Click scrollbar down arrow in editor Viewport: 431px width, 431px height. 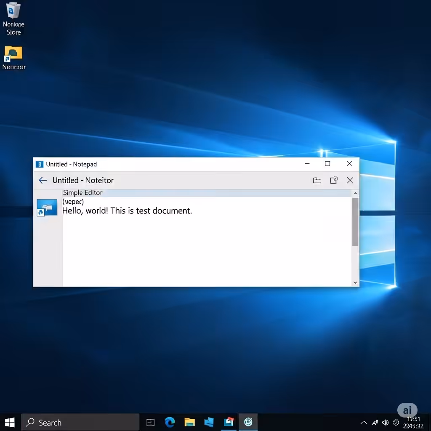[355, 282]
